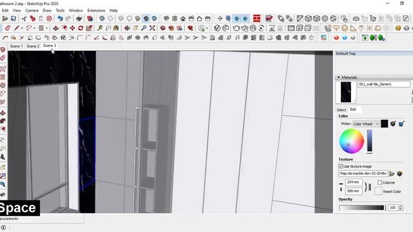Select the Pan hand tool
Screen dimensions: 413x232
(x=136, y=28)
